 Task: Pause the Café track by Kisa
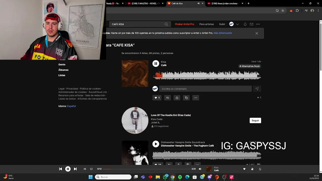[156, 64]
